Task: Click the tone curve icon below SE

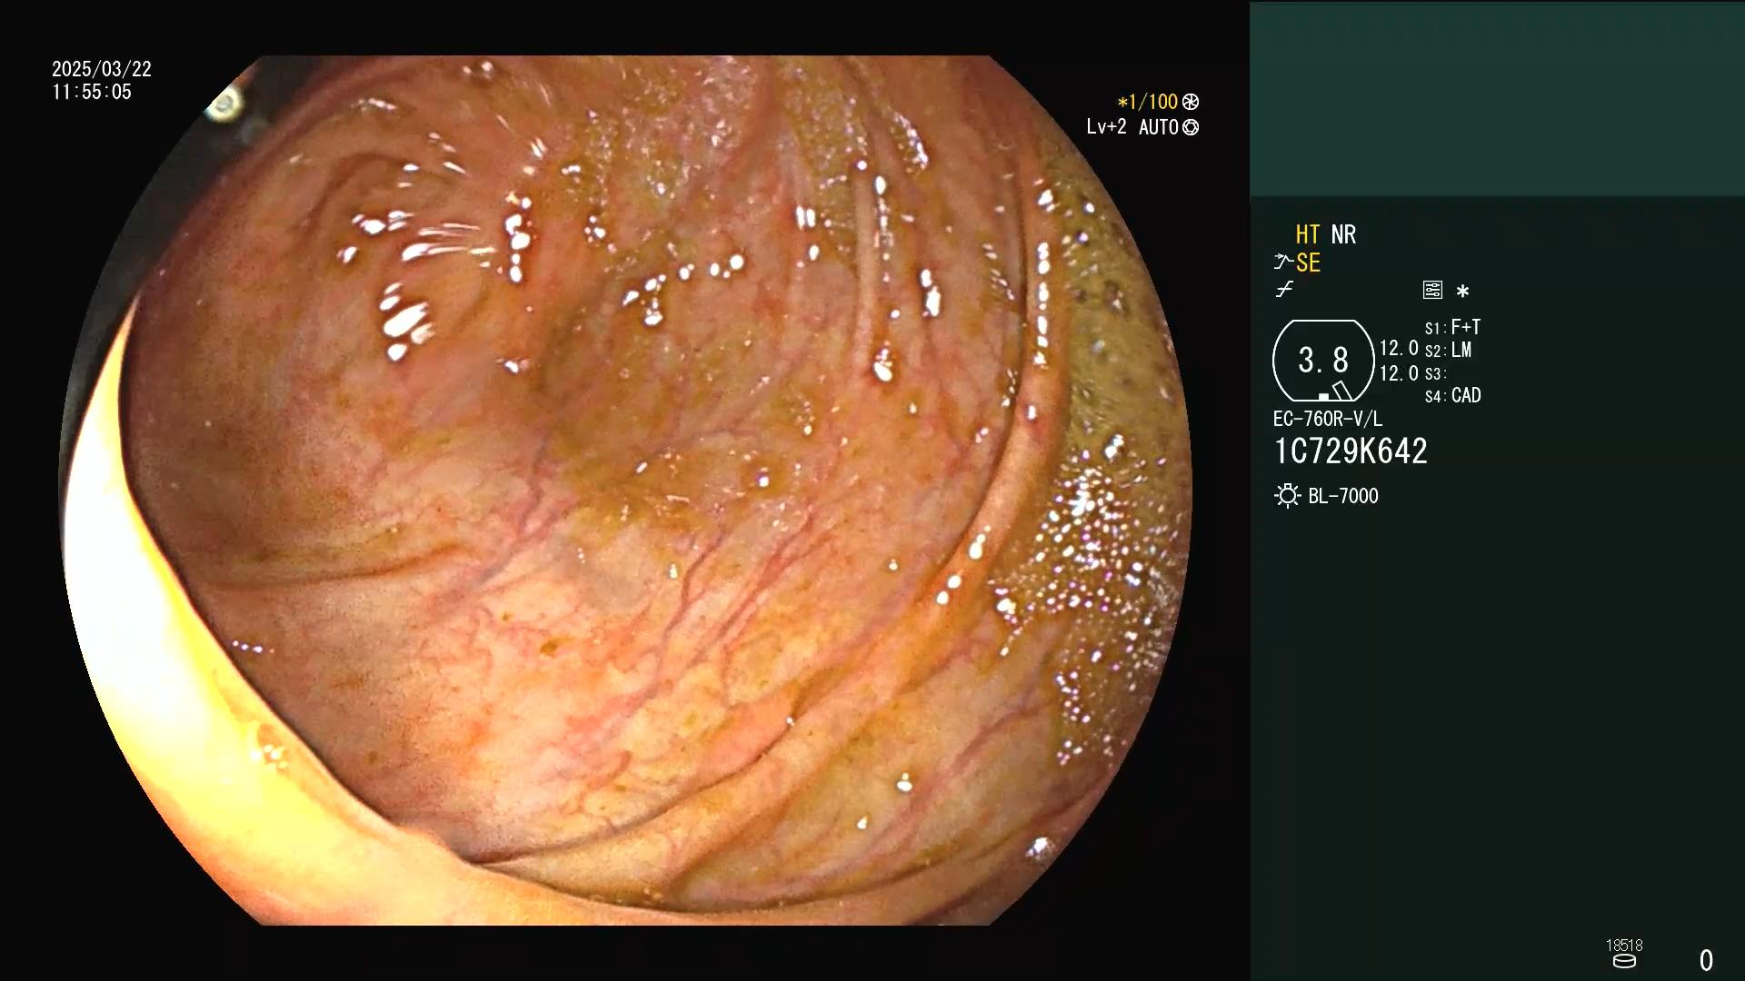Action: click(1284, 290)
